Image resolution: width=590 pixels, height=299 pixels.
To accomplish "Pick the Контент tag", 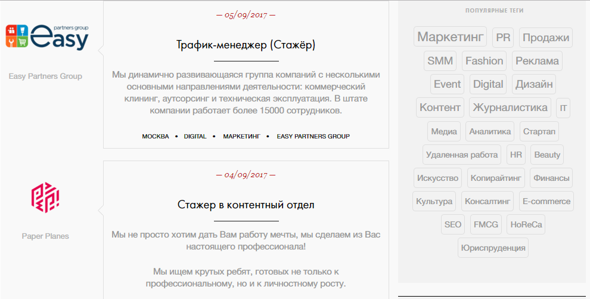I will (440, 107).
